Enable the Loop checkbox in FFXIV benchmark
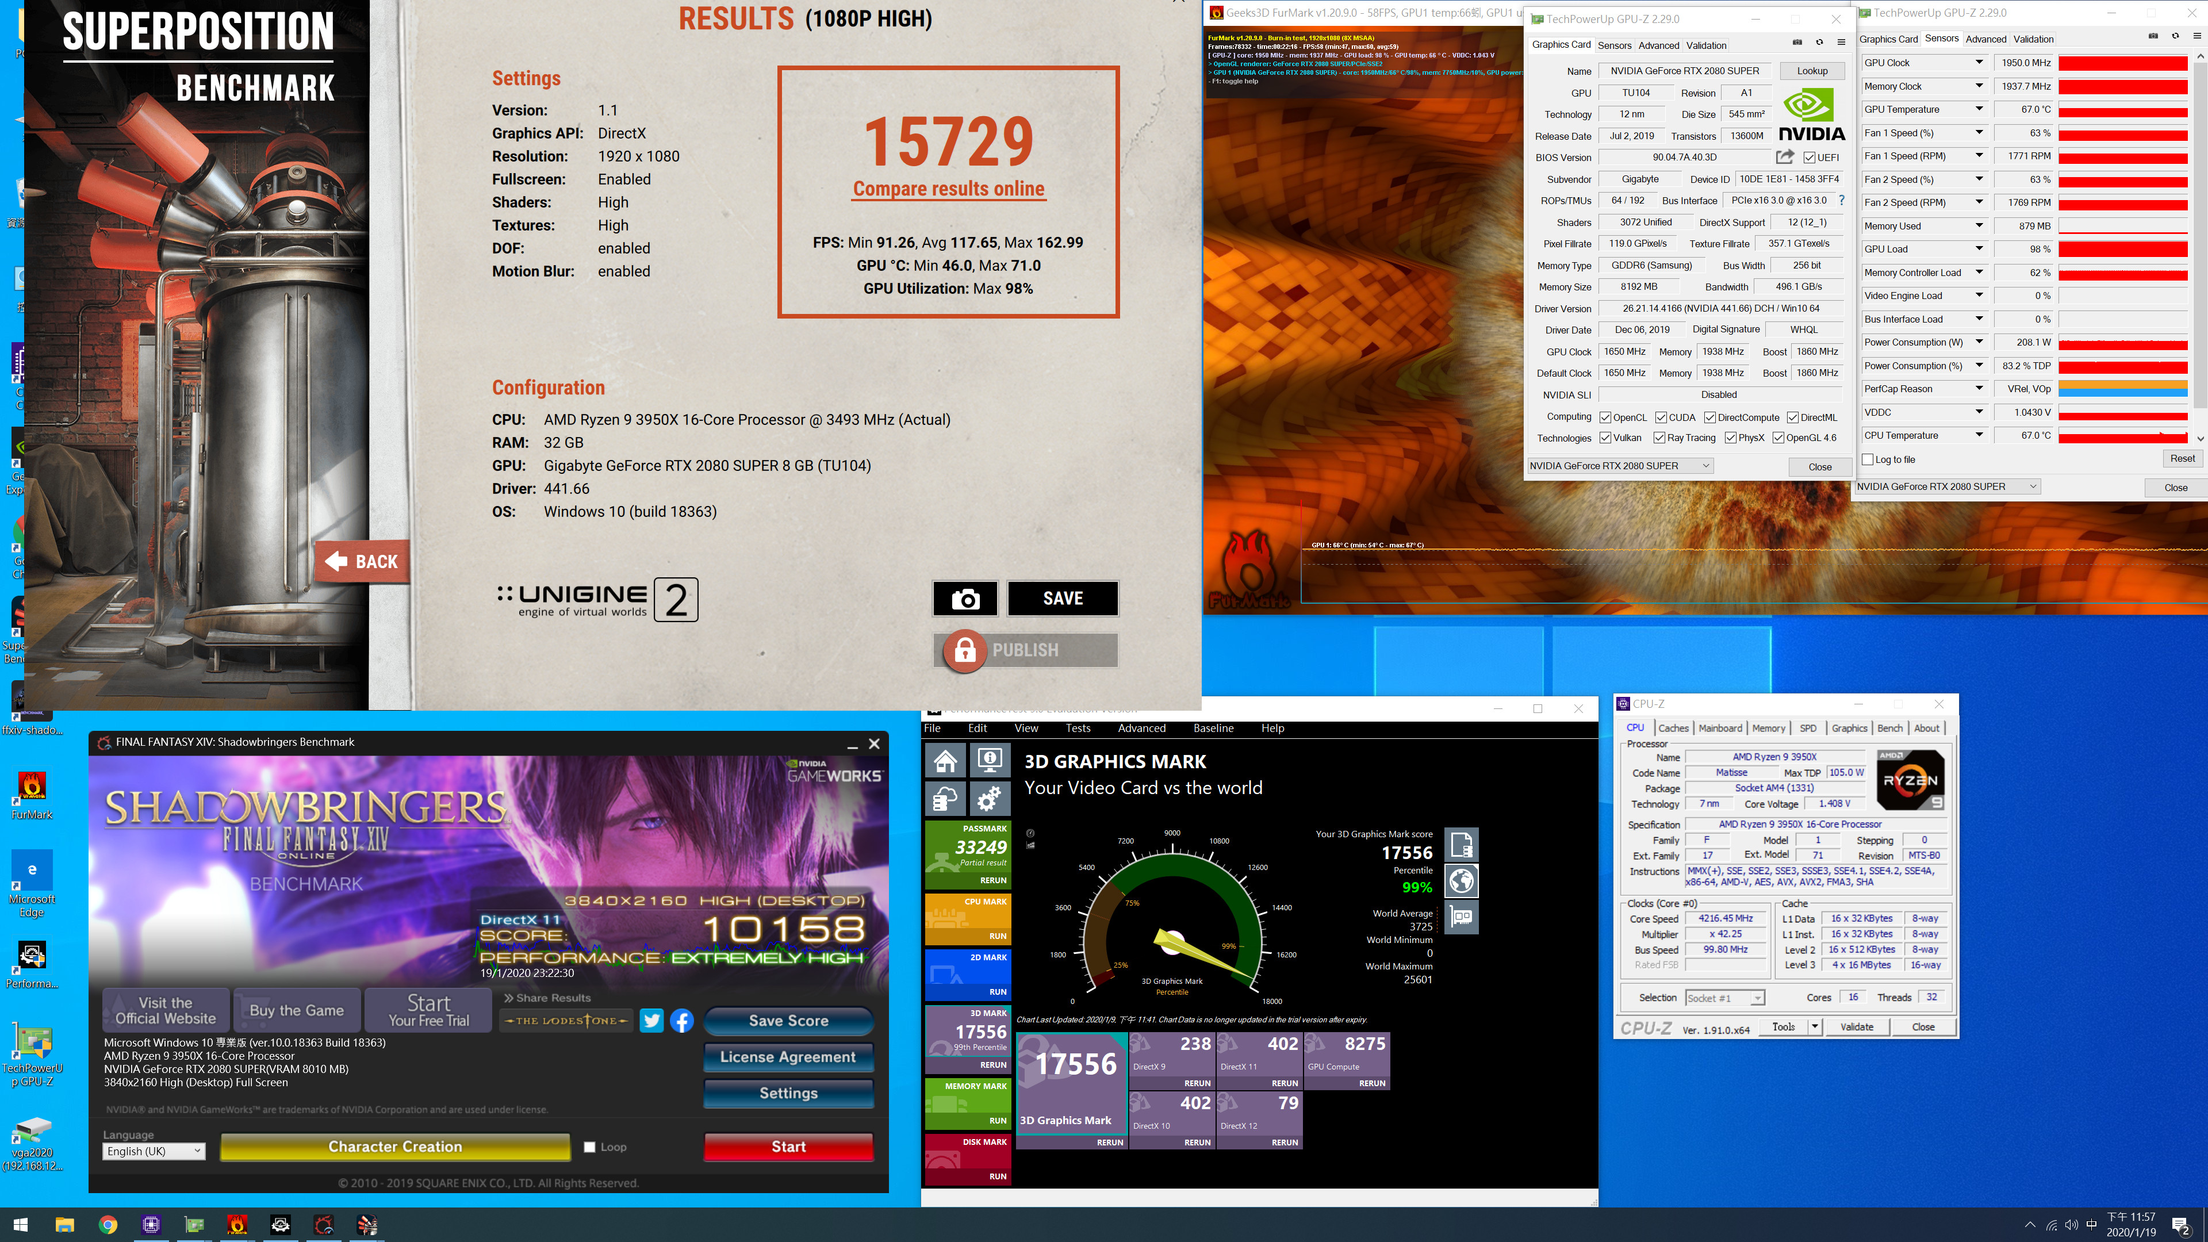 tap(590, 1147)
